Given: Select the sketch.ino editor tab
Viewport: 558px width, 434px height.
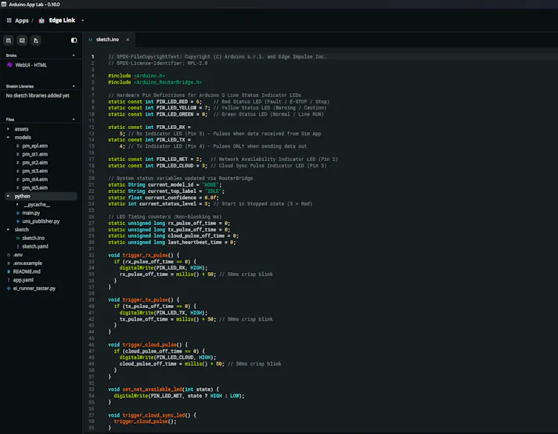Looking at the screenshot, I should 107,39.
